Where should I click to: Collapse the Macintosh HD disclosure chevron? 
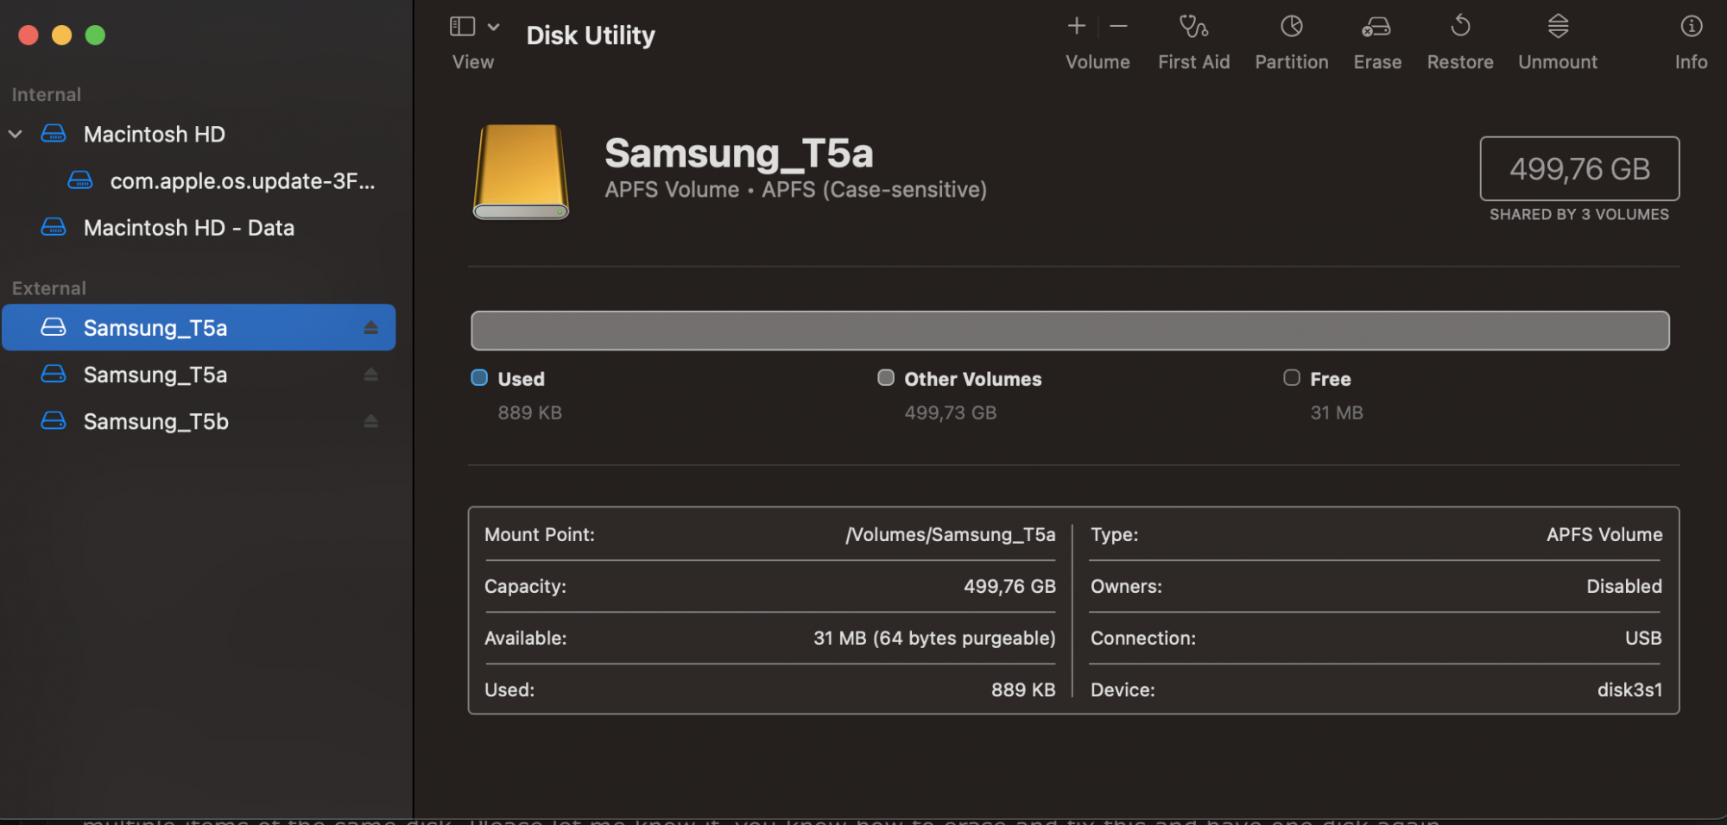[x=16, y=134]
